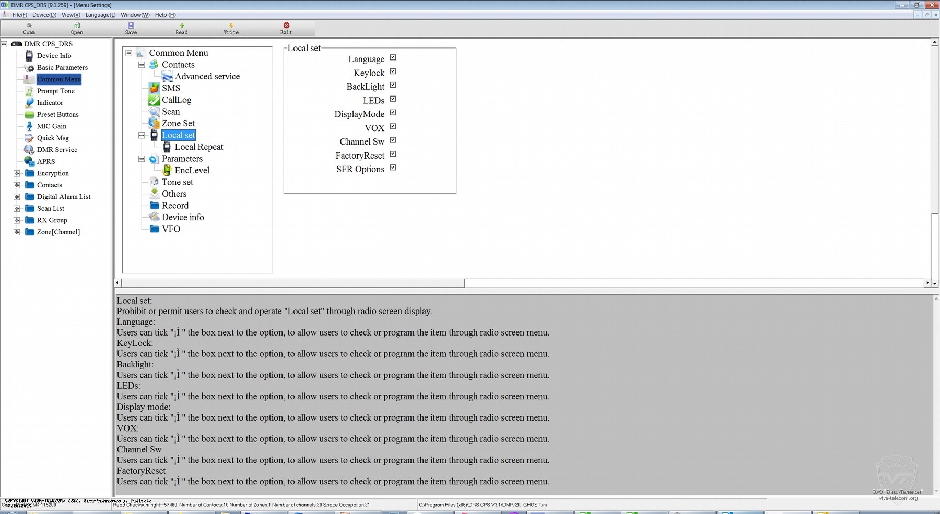Image resolution: width=940 pixels, height=514 pixels.
Task: Expand the Zone[Channel] tree node
Action: pos(17,232)
